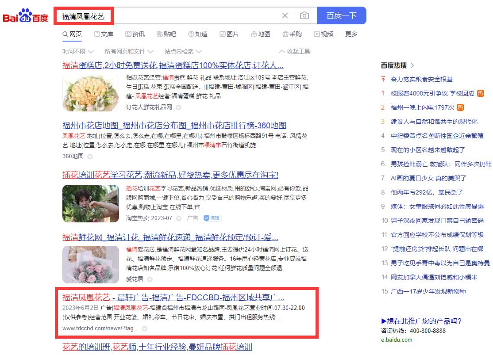This screenshot has width=493, height=355.
Task: Click the 百度热搜 heading
Action: pos(393,65)
